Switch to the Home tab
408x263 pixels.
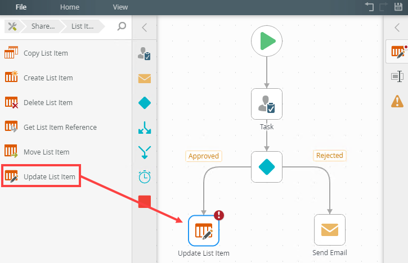coord(70,7)
